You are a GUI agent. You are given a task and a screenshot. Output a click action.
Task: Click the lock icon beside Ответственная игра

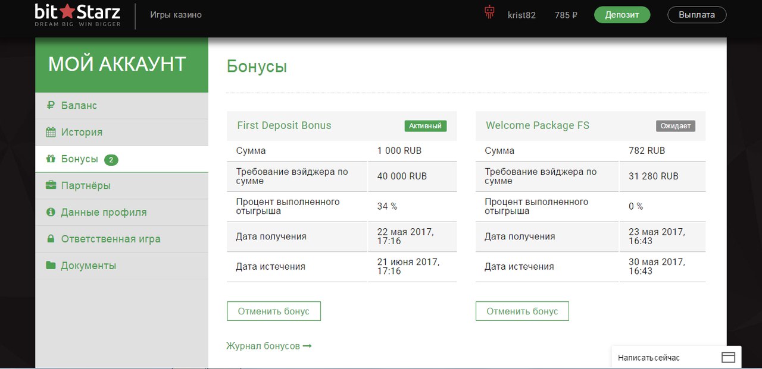[x=51, y=239]
